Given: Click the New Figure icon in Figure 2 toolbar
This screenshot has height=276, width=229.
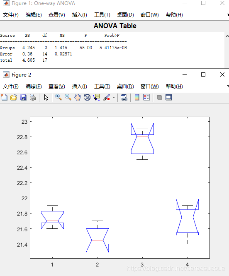Looking at the screenshot, I should pyautogui.click(x=4, y=97).
